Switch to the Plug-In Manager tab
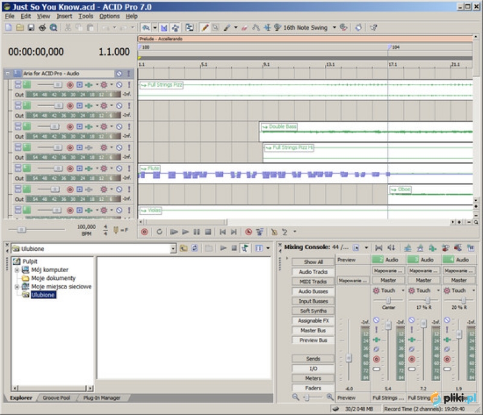Viewport: 483px width, 415px height. (102, 398)
